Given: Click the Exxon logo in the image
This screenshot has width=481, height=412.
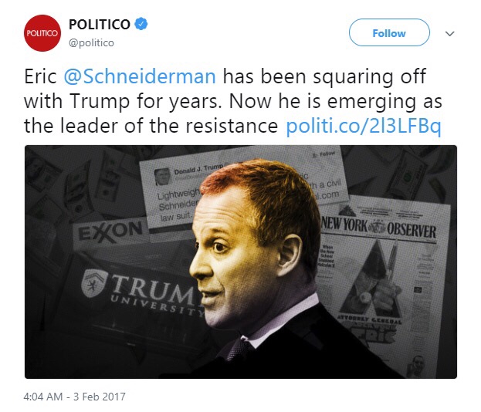Looking at the screenshot, I should pos(109,229).
